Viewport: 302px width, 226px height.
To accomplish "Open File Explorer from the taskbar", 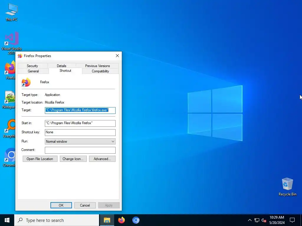I will [x=107, y=220].
